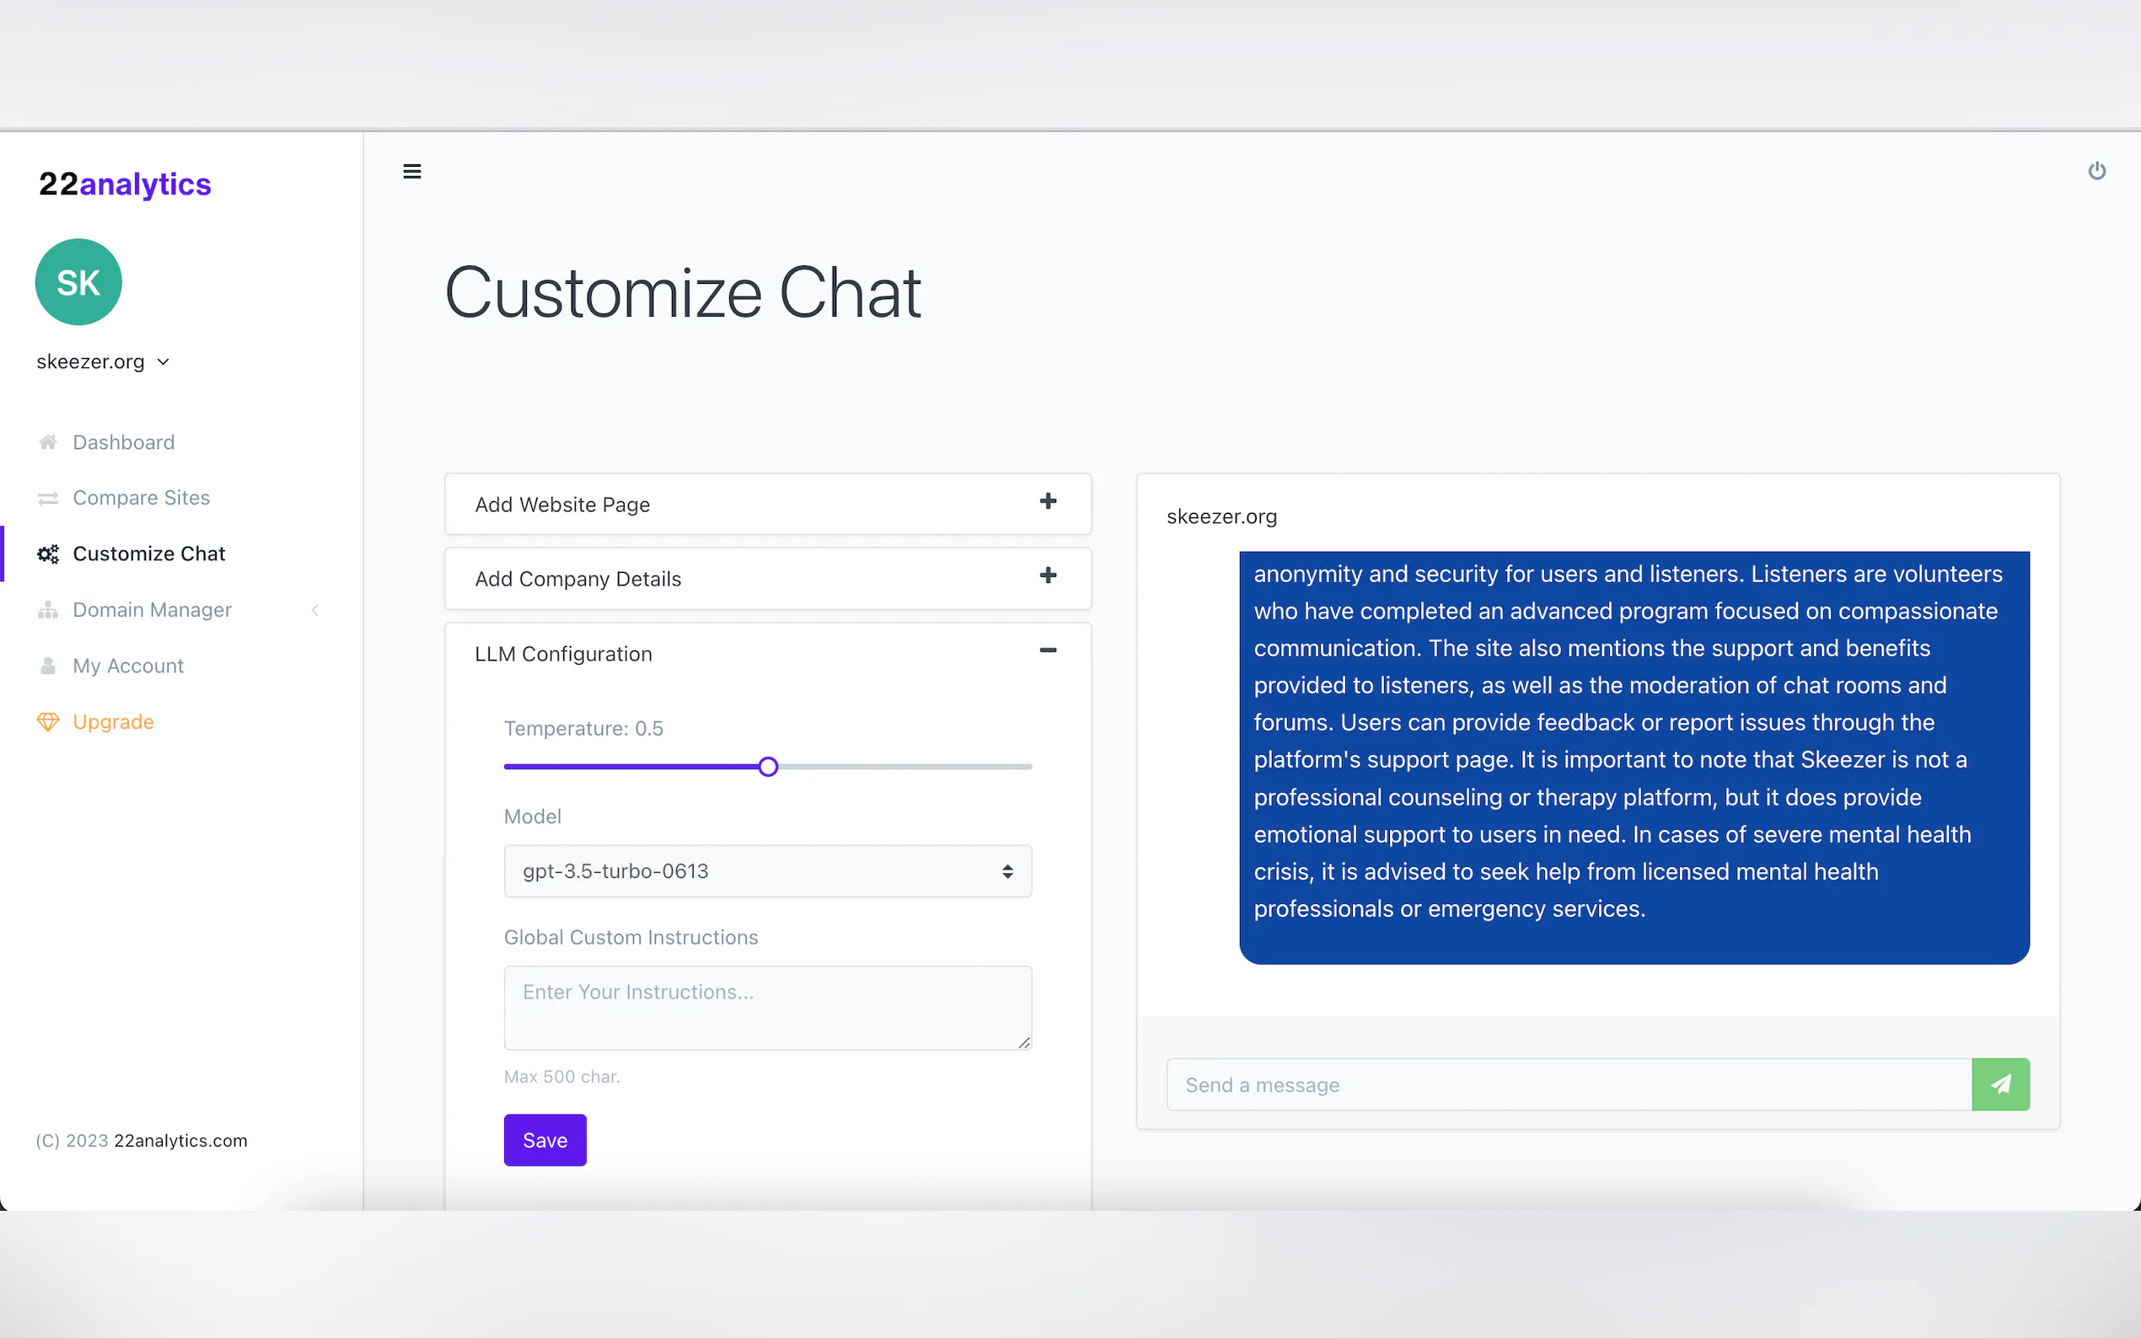Open skeezer.org site switcher dropdown
Screen dimensions: 2141x1338
point(103,362)
